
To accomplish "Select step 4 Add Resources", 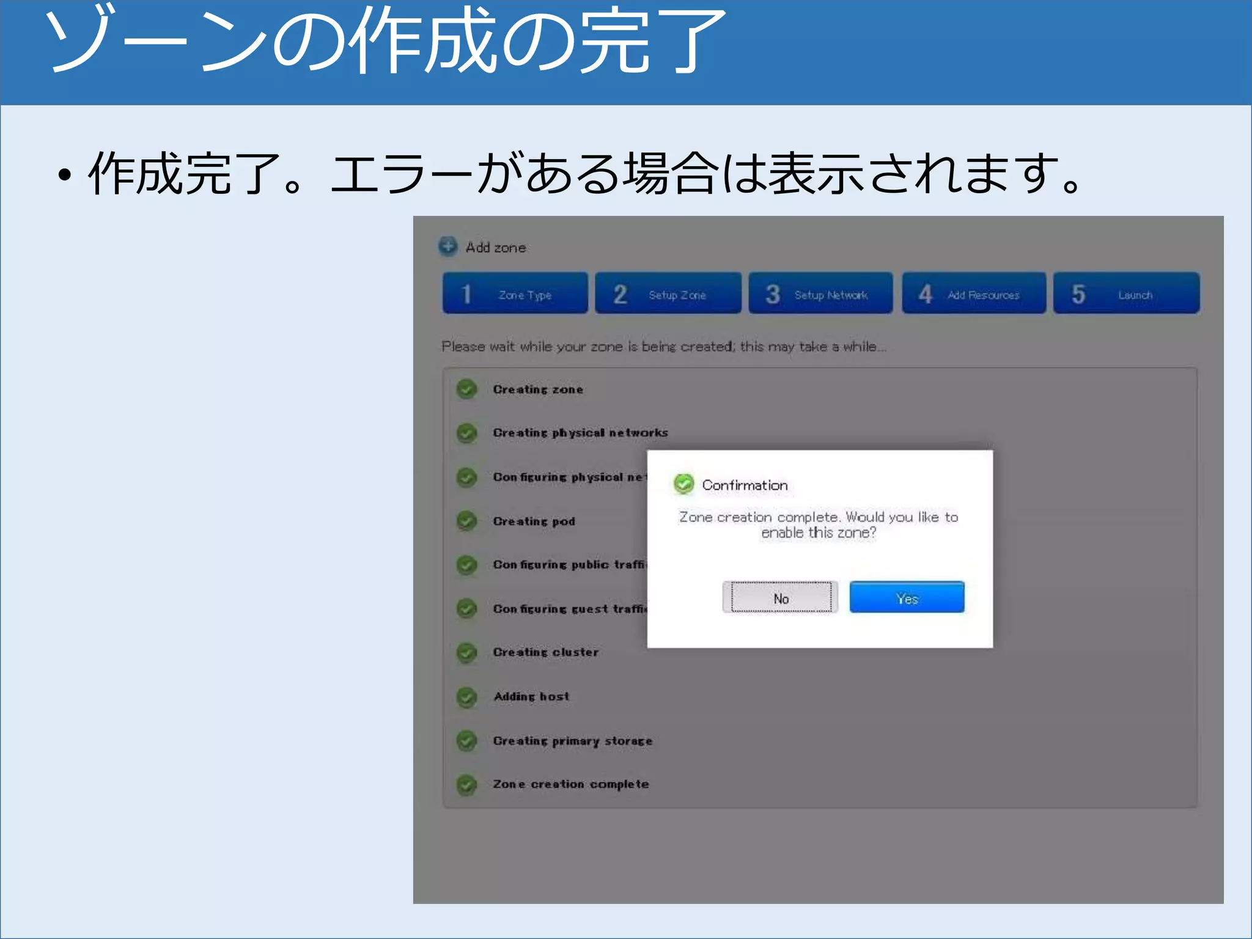I will pyautogui.click(x=974, y=293).
